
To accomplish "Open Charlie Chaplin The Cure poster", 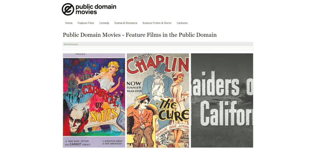I will point(158,100).
